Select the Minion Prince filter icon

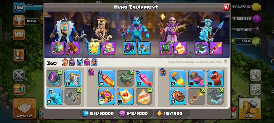(x=79, y=62)
